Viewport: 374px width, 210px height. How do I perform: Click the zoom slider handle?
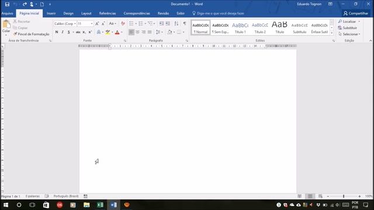pos(344,196)
